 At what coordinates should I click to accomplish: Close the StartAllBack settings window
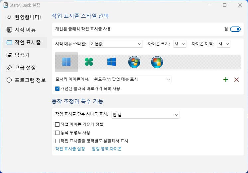tap(240, 5)
